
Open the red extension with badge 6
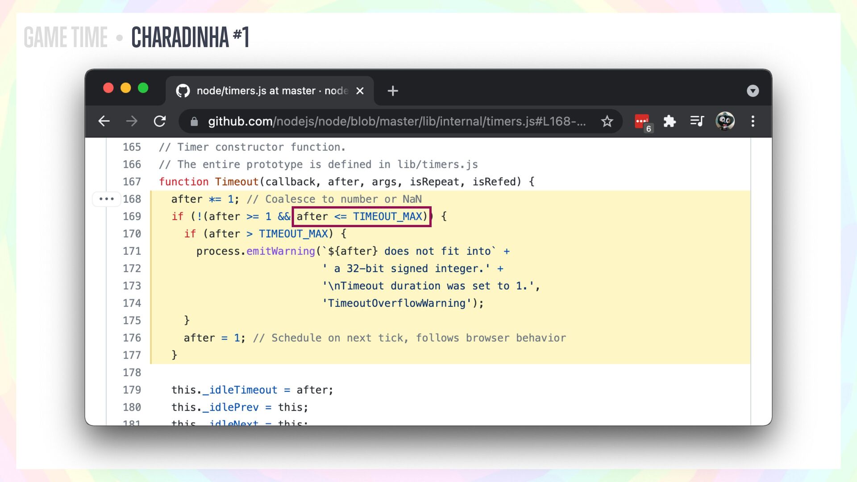point(643,122)
